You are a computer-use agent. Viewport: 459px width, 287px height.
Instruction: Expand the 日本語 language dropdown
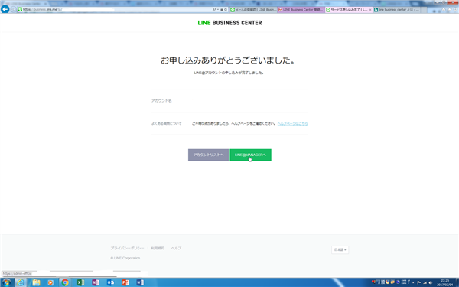[340, 250]
